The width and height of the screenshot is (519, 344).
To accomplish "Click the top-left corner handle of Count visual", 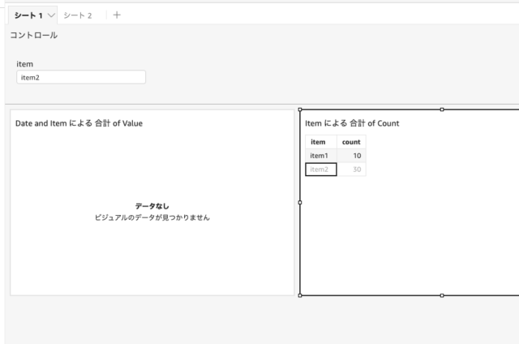I will [x=300, y=110].
